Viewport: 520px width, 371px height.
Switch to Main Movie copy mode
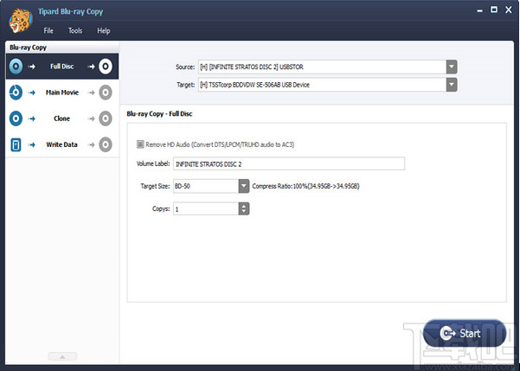[x=62, y=93]
